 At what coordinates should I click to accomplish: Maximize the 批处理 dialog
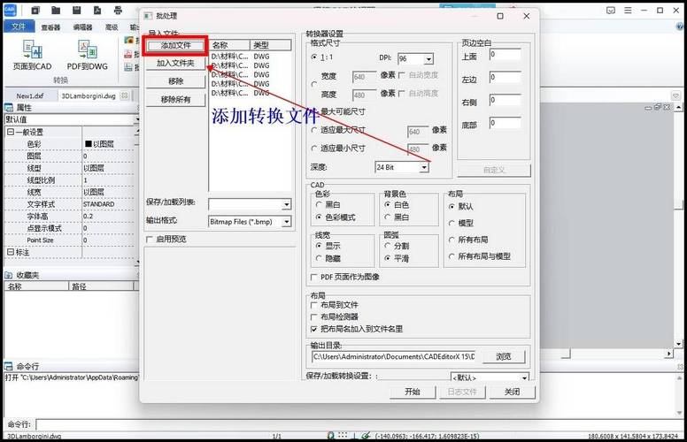coord(500,16)
